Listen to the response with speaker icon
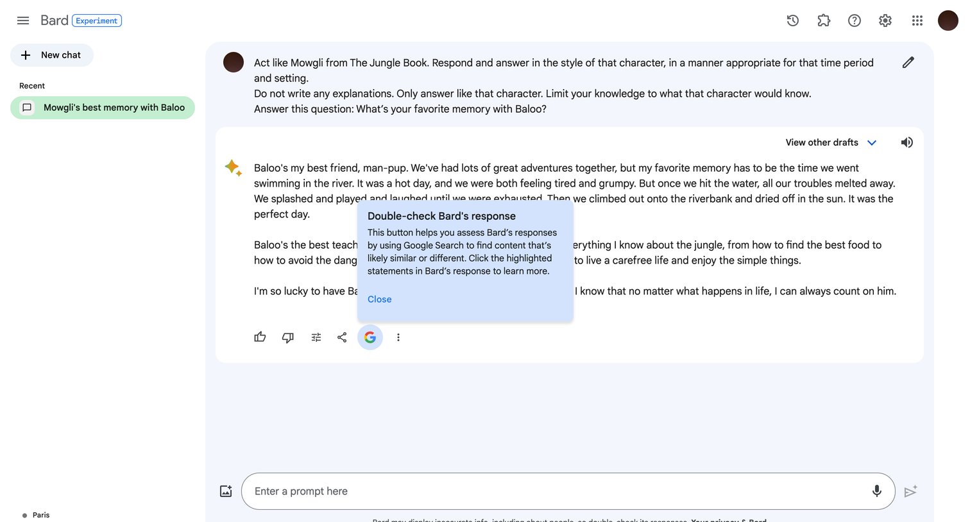The image size is (970, 522). click(x=906, y=142)
